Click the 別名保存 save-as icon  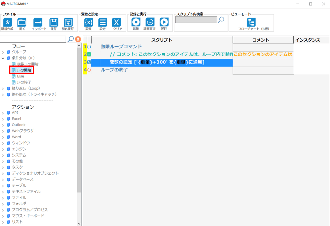(68, 22)
